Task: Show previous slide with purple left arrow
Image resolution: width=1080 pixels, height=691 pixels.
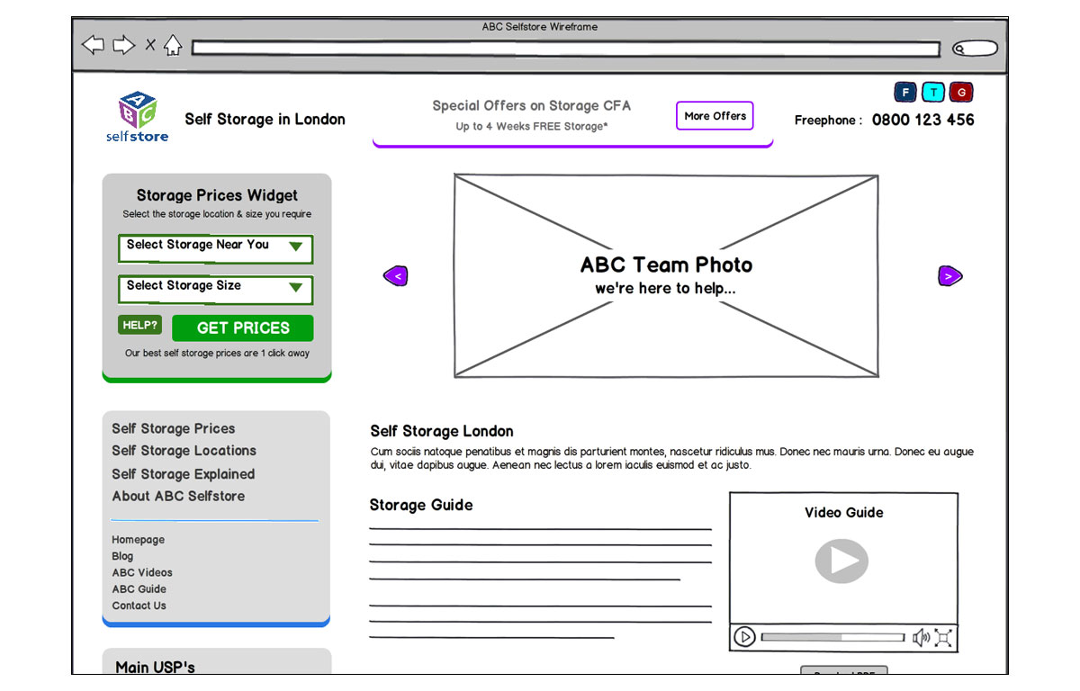Action: (396, 276)
